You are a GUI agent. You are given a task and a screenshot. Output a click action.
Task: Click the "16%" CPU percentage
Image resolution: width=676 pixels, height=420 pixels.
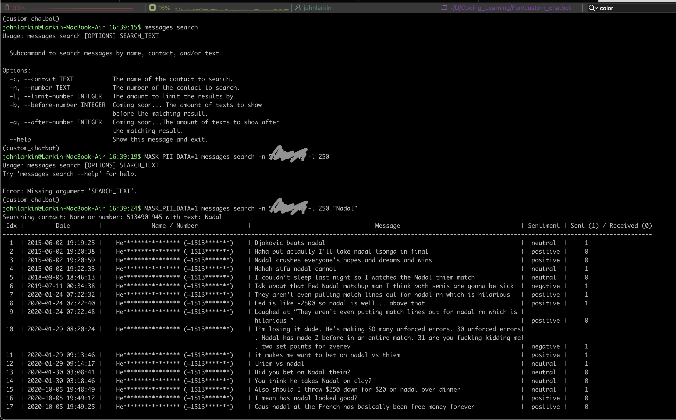[x=164, y=8]
